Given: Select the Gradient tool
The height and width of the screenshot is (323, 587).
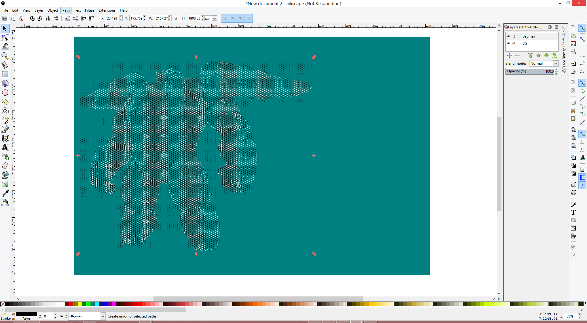Looking at the screenshot, I should (x=5, y=184).
